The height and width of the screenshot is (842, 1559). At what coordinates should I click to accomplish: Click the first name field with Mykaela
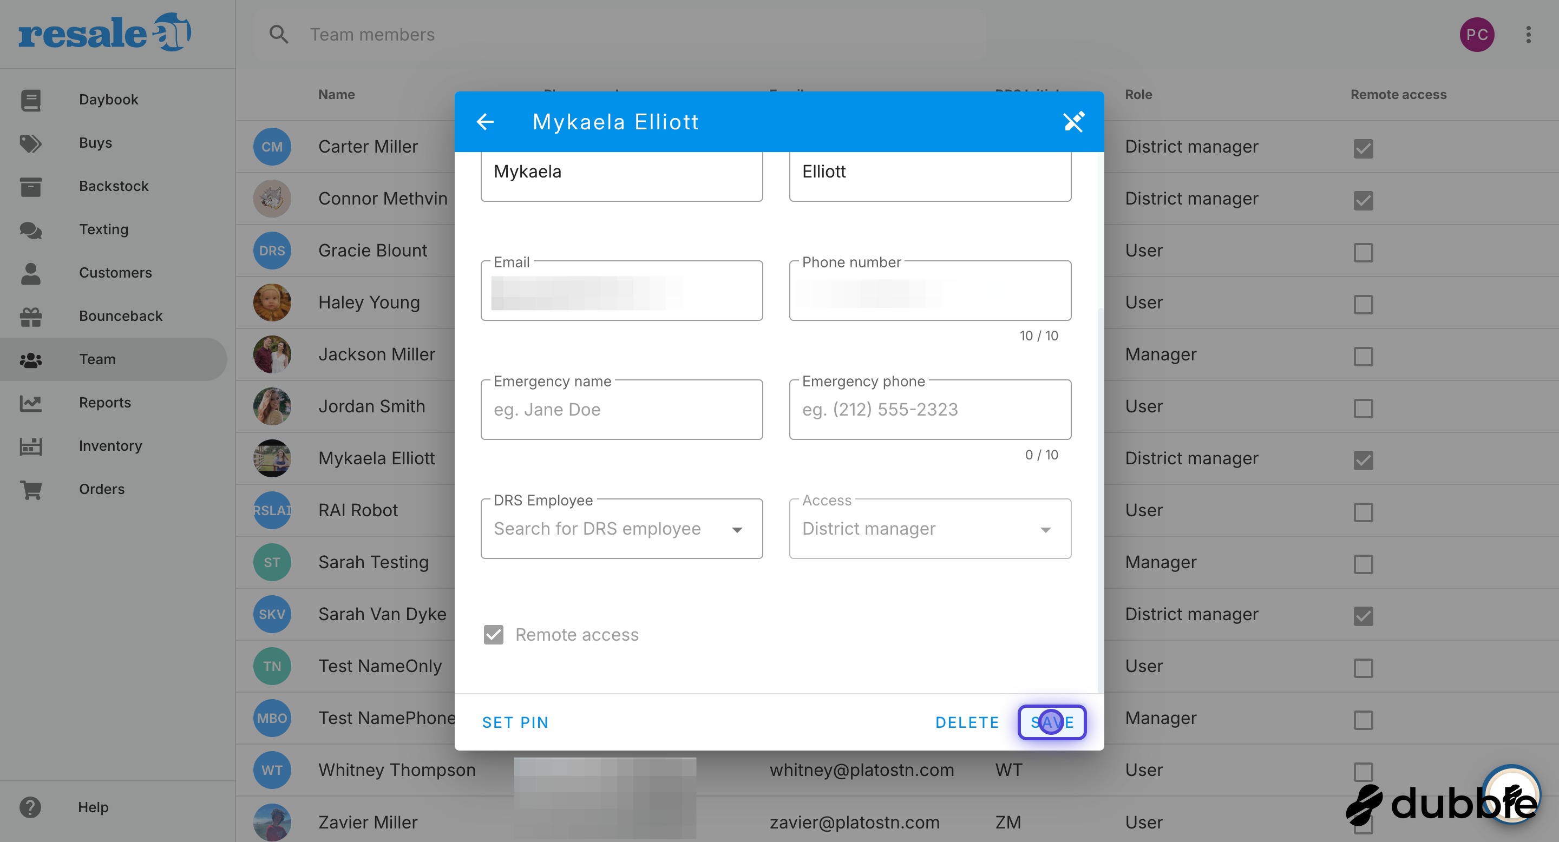pyautogui.click(x=621, y=175)
